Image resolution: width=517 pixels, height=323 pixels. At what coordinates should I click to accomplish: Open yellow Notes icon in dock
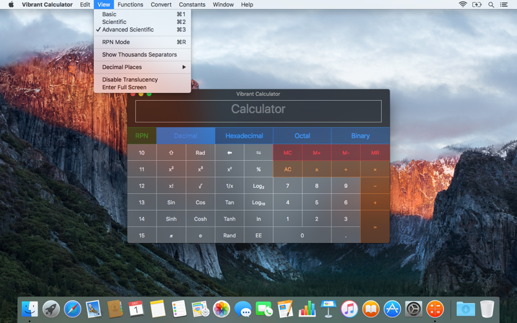(158, 309)
